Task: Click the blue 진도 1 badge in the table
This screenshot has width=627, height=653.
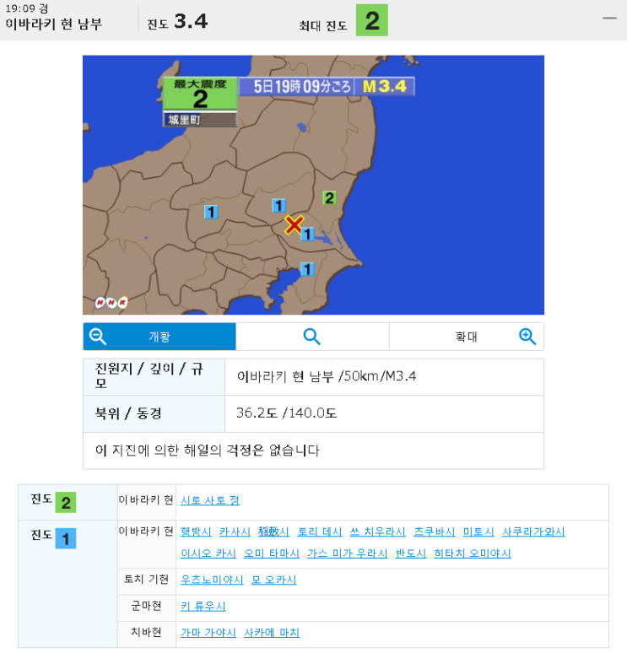Action: click(x=66, y=538)
